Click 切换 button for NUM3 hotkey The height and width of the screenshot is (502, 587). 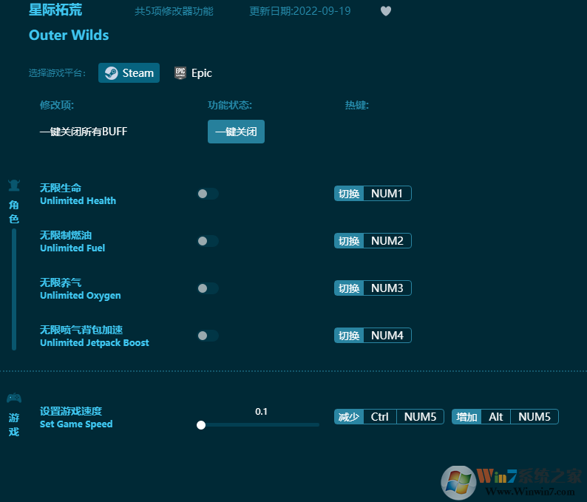pyautogui.click(x=349, y=288)
